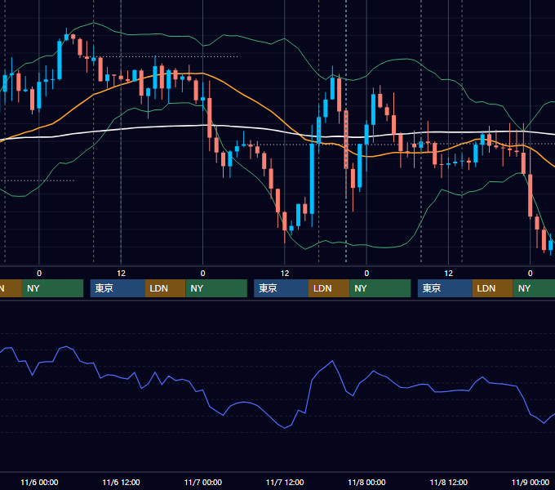Select NY session block above 11/9 00:00

534,288
